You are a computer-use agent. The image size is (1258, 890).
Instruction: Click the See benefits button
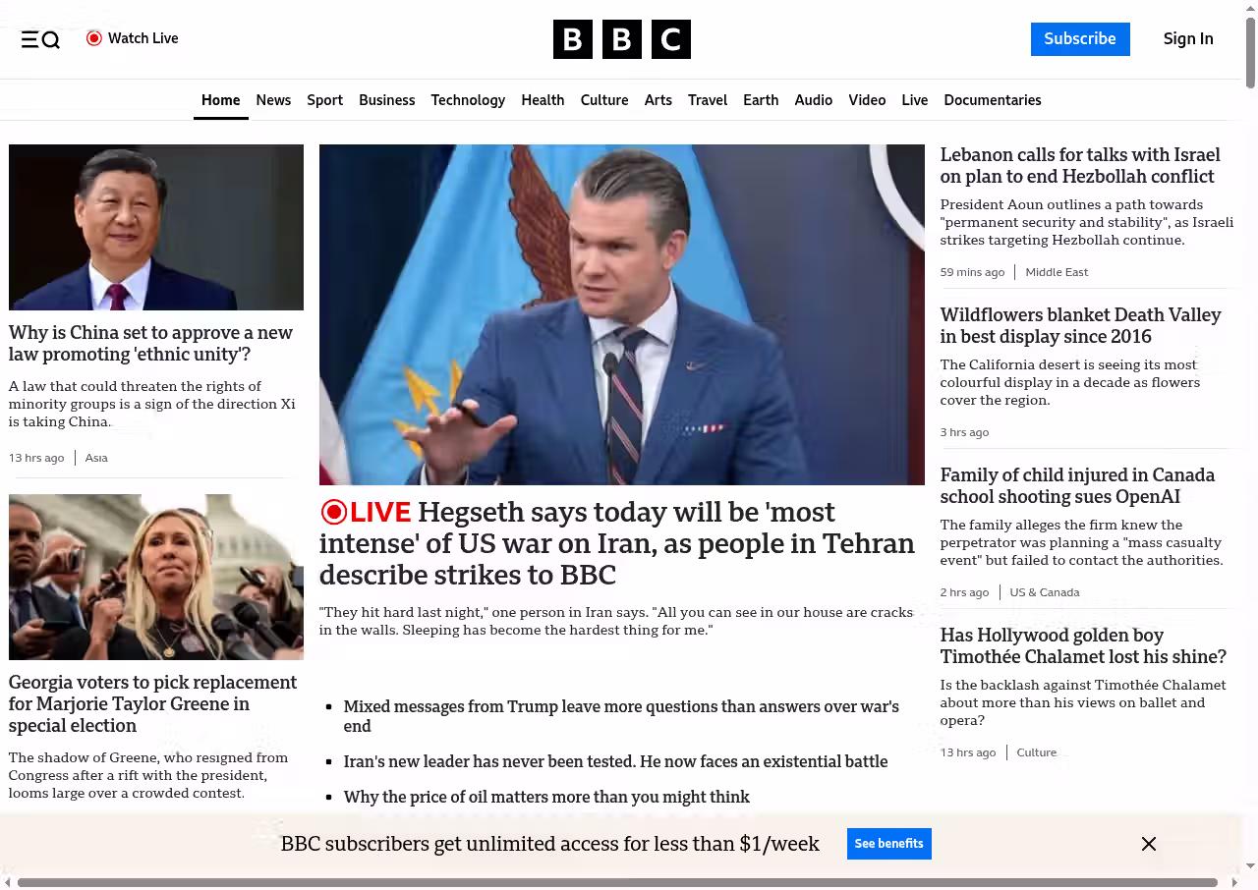tap(888, 844)
